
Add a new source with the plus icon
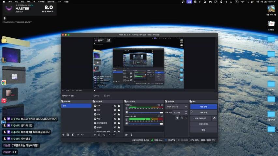click(94, 135)
